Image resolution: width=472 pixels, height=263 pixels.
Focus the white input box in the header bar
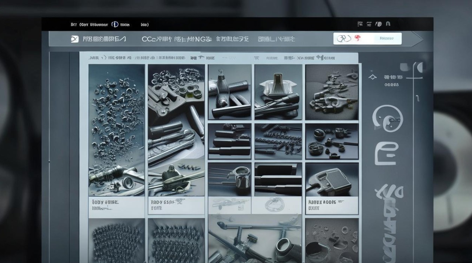click(x=367, y=39)
